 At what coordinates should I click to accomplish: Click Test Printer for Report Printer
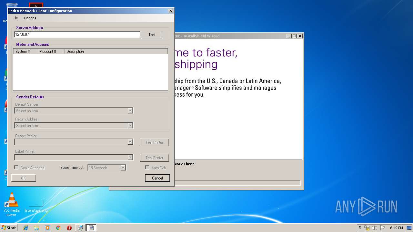click(154, 142)
